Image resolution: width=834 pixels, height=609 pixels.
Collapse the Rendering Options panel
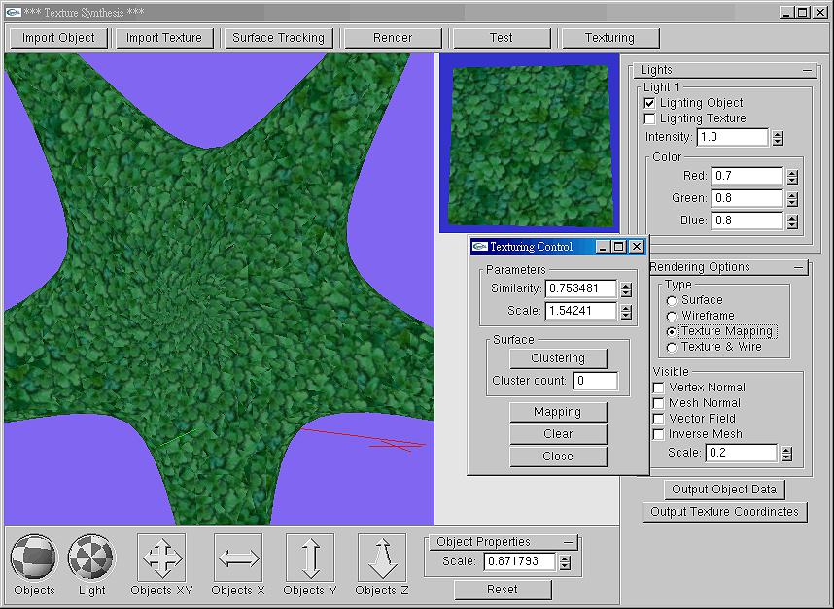(797, 267)
